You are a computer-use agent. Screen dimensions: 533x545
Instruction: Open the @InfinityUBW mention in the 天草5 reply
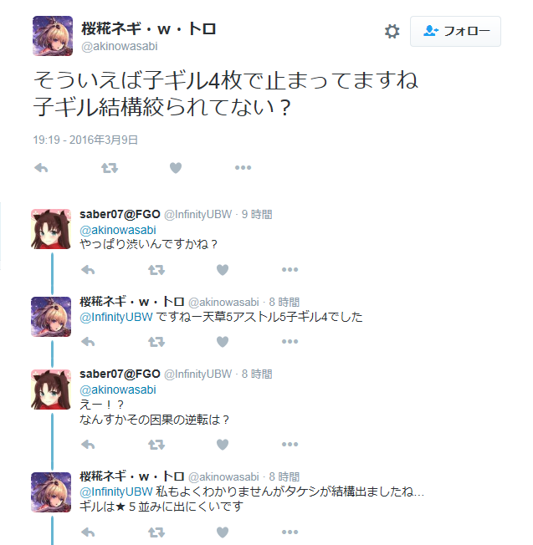pyautogui.click(x=116, y=317)
